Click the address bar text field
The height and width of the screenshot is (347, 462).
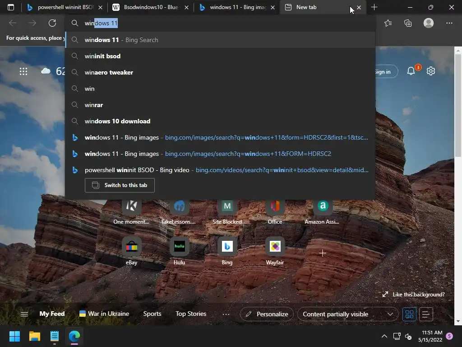coord(220,23)
